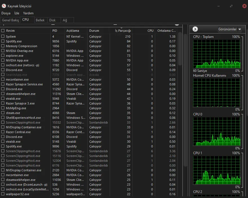Switch to the Bellek tab

[x=40, y=20]
